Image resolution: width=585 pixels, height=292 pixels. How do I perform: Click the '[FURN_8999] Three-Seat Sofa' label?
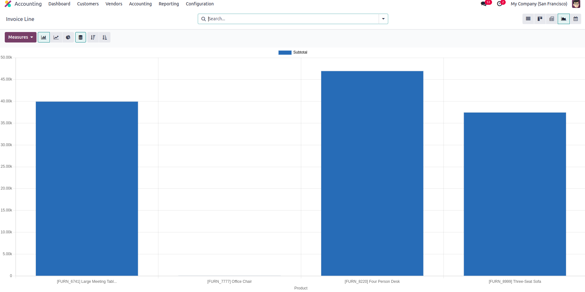pos(515,282)
